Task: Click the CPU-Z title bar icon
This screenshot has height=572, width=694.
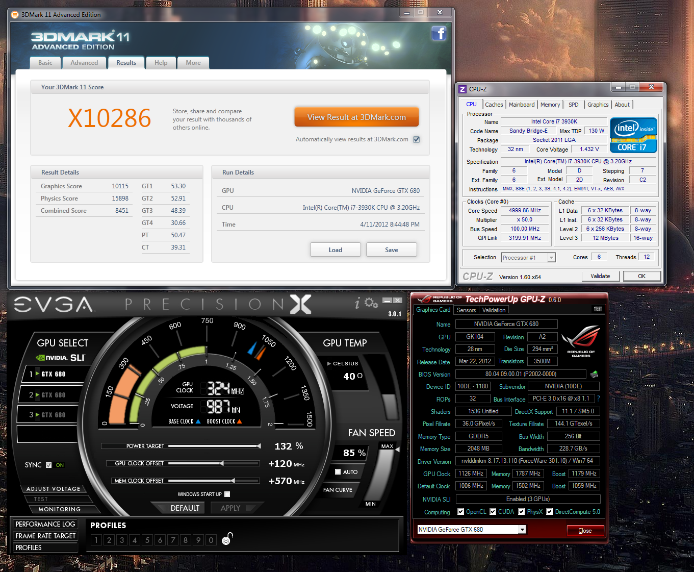Action: (x=462, y=89)
